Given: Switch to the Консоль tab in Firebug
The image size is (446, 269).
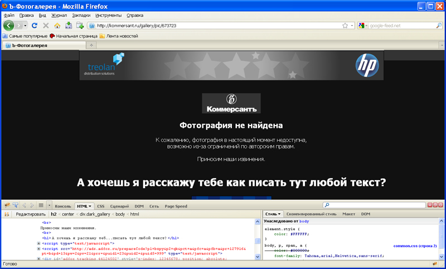Looking at the screenshot, I should [x=62, y=206].
